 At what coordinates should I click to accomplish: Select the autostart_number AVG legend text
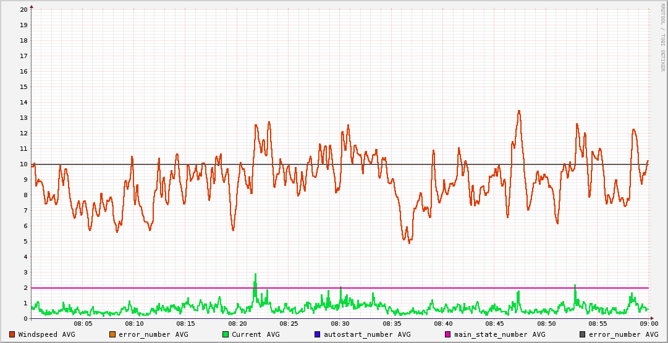(367, 334)
